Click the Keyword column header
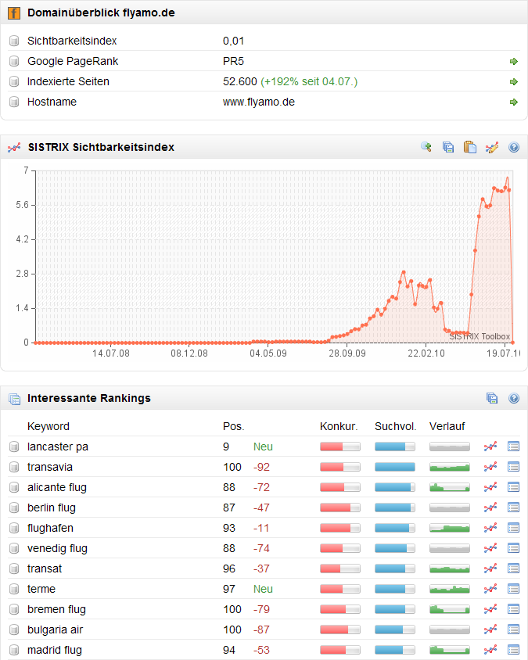 pos(48,426)
